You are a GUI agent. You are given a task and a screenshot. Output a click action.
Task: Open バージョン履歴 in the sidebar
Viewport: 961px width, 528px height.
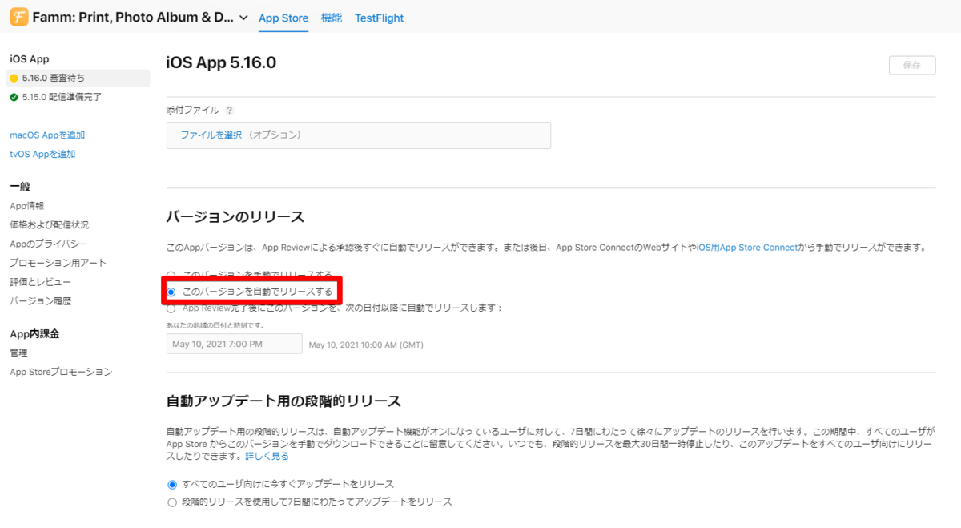(x=40, y=301)
